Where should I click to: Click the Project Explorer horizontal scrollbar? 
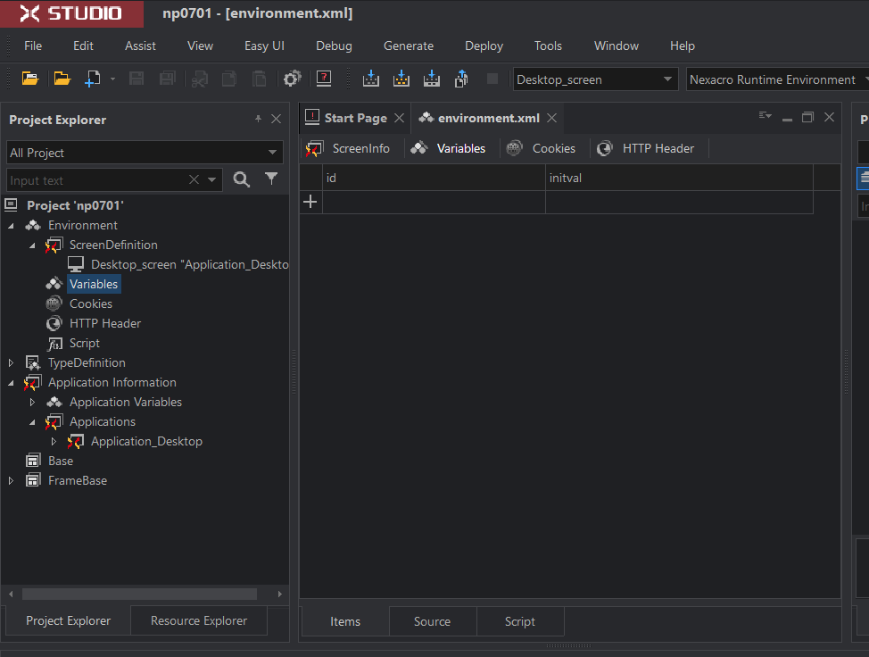(x=140, y=594)
